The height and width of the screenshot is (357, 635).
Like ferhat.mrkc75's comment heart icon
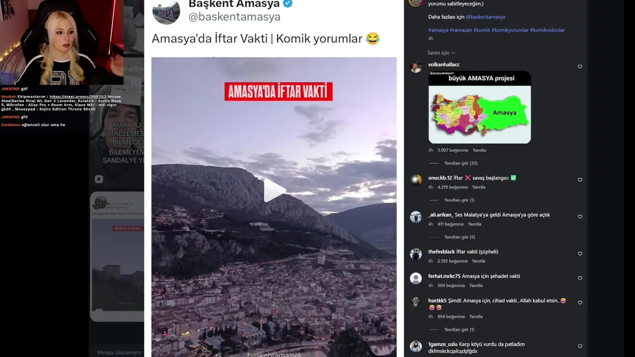pos(580,278)
